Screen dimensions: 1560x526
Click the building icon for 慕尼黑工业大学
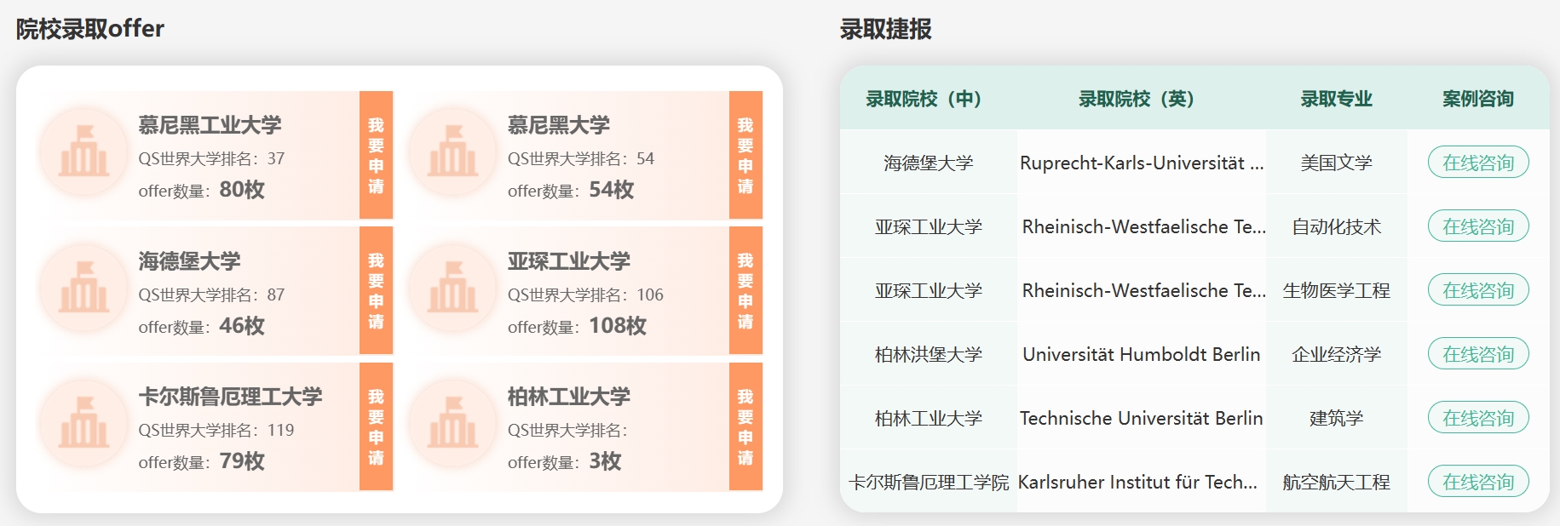[83, 152]
